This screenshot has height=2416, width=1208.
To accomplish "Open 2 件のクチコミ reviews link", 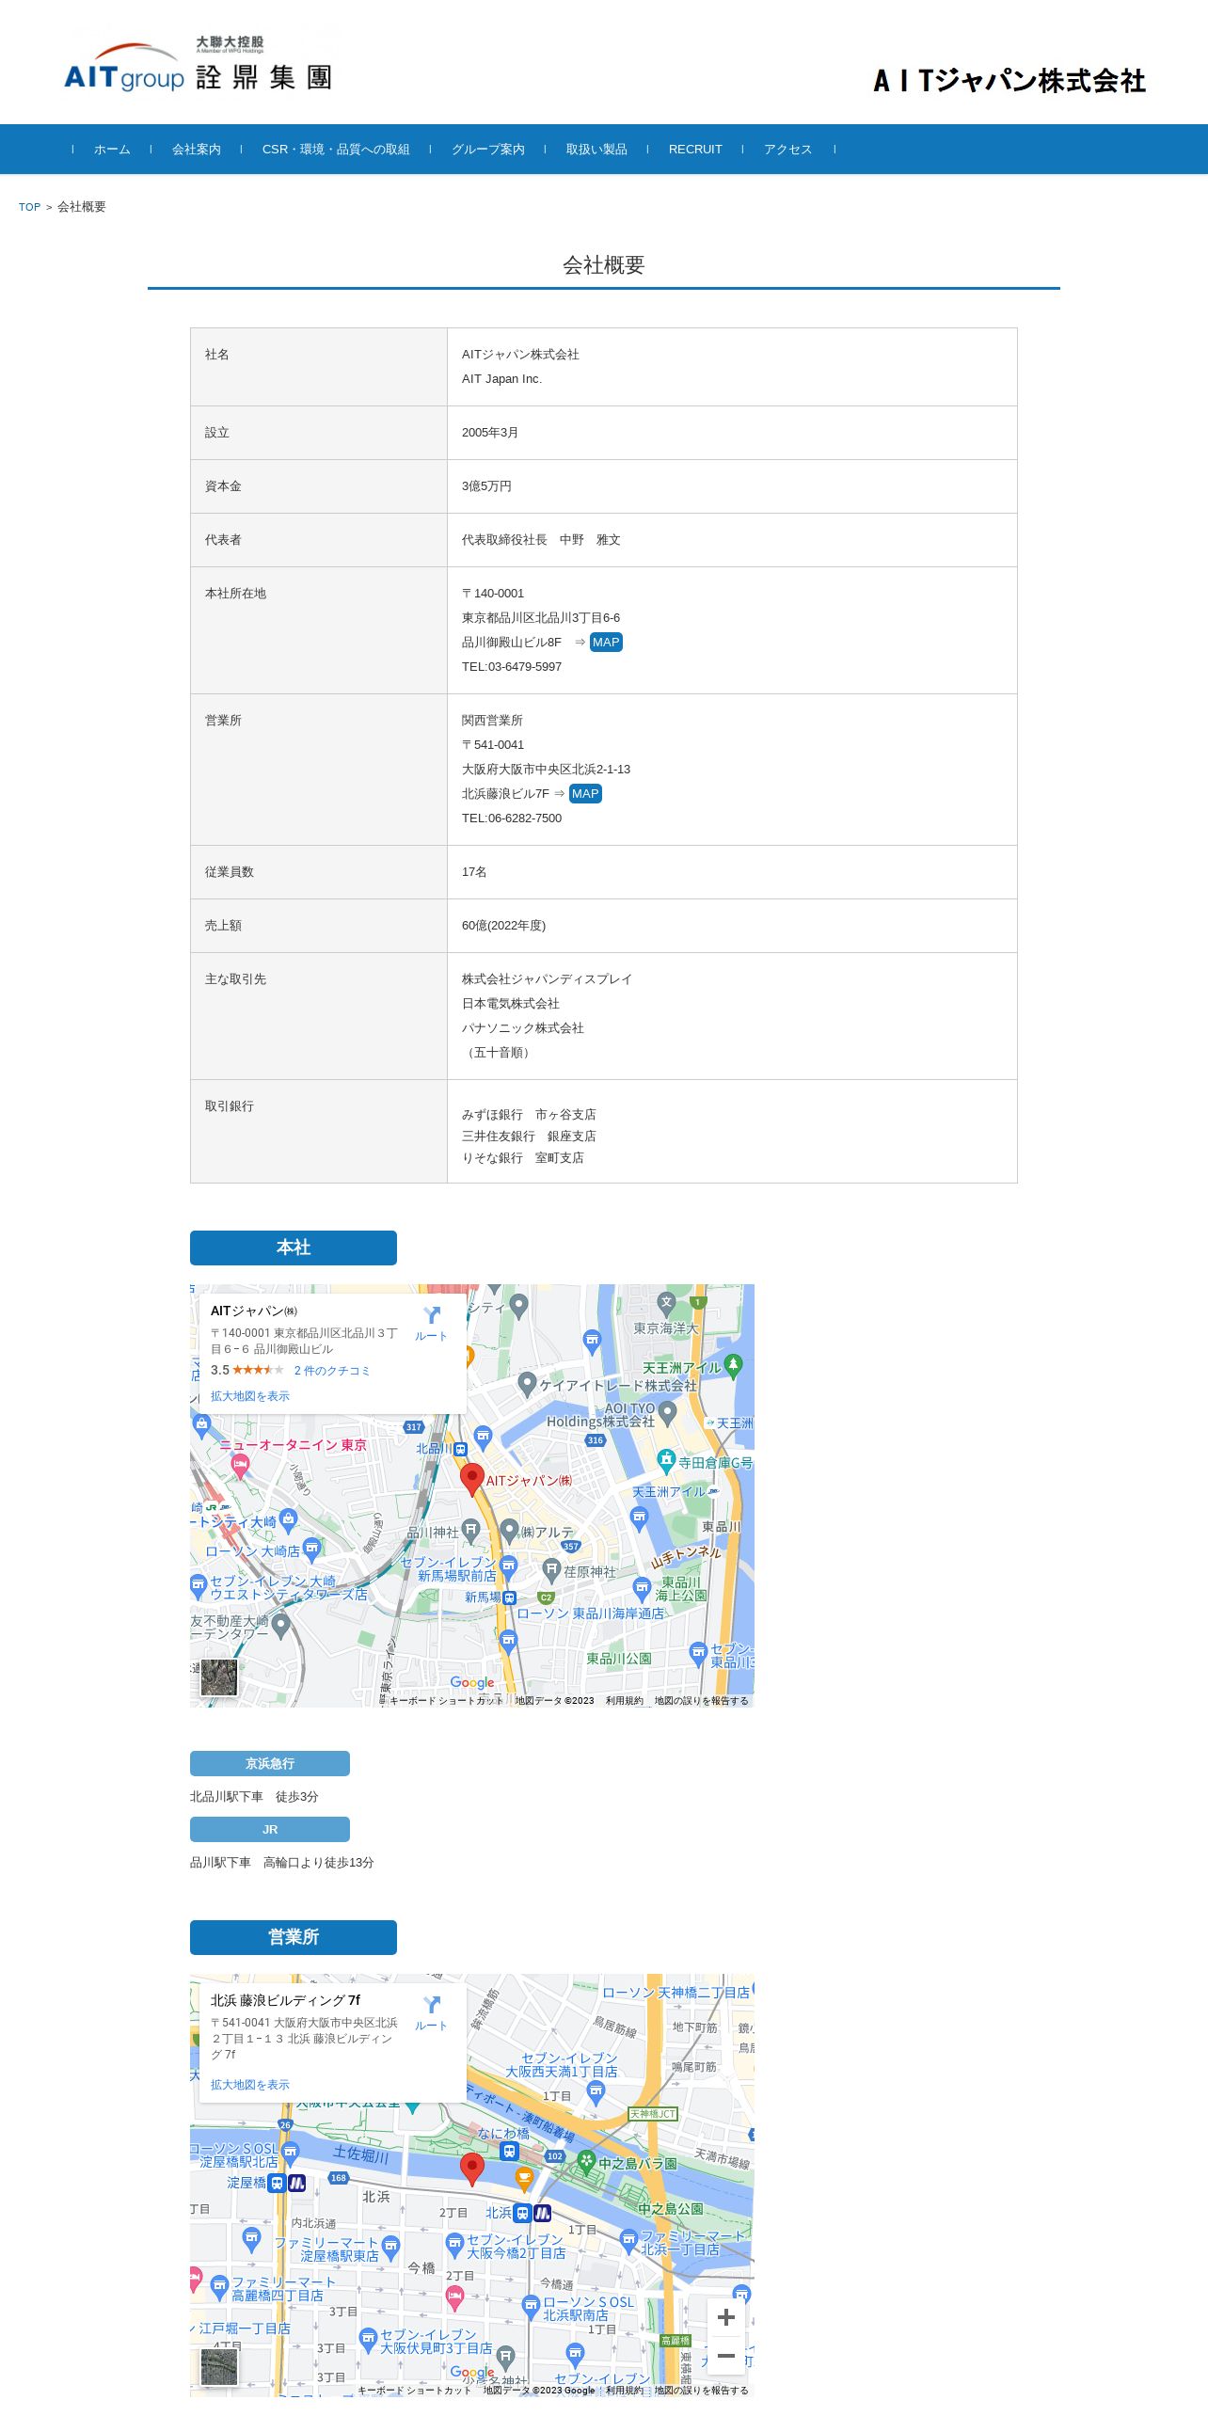I will click(332, 1371).
